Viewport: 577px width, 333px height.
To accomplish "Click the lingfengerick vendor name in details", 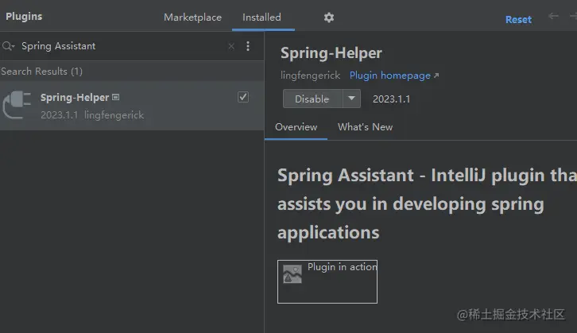I will point(310,76).
